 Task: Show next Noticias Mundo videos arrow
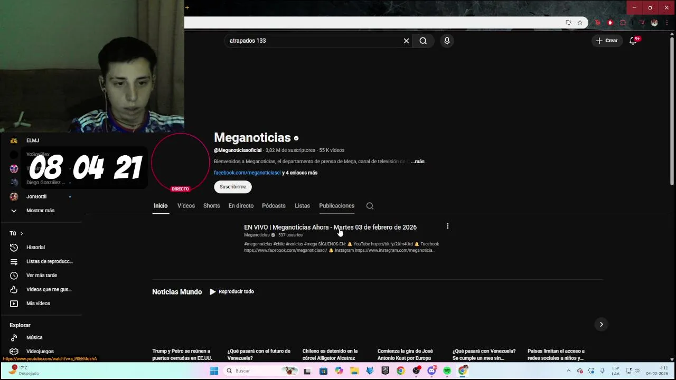click(x=601, y=325)
